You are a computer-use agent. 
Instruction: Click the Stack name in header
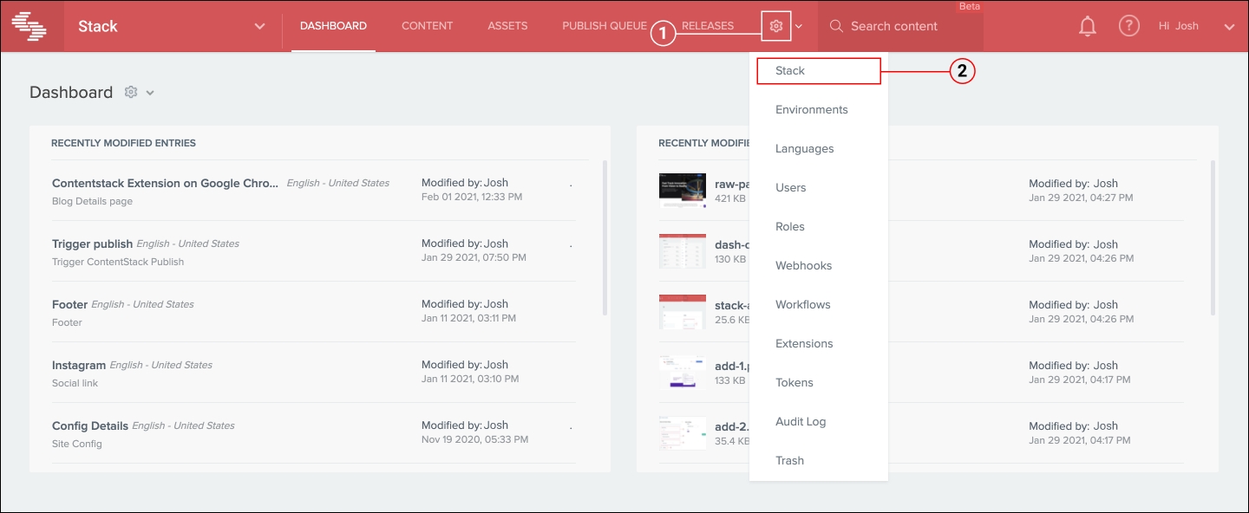click(98, 26)
